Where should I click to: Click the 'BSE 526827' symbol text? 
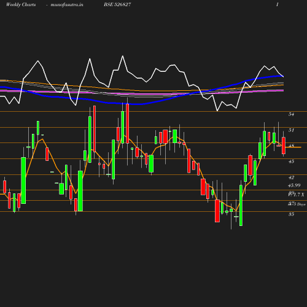click(117, 5)
